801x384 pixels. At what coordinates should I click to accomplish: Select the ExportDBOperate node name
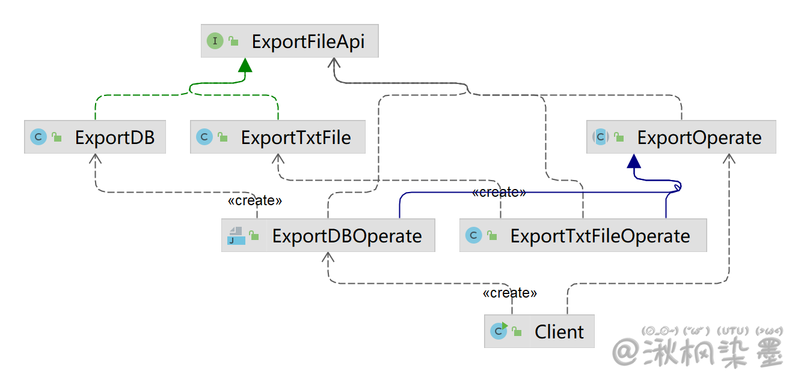(347, 236)
